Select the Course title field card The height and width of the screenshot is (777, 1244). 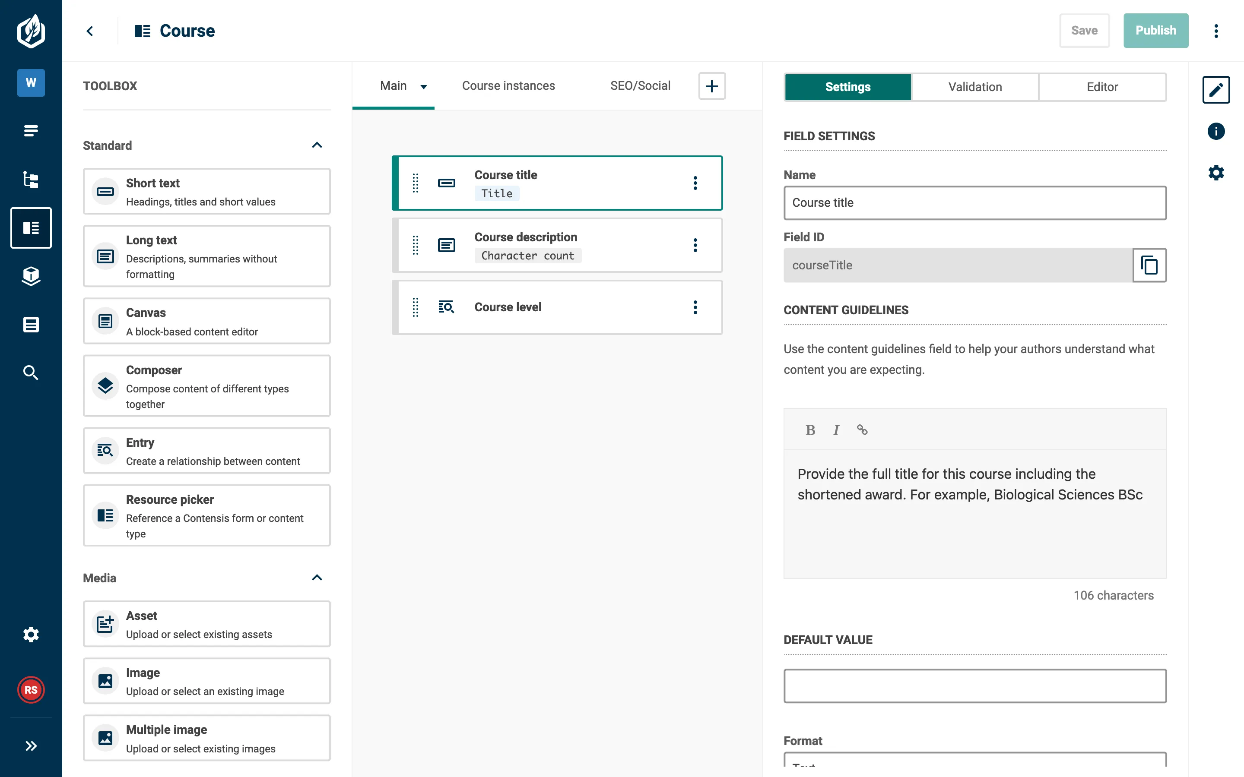557,183
